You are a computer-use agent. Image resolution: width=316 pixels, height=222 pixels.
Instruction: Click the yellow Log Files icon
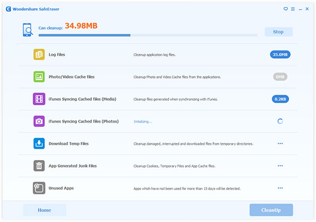click(39, 54)
